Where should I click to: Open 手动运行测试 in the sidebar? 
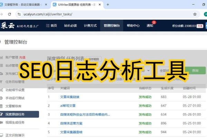[15, 98]
